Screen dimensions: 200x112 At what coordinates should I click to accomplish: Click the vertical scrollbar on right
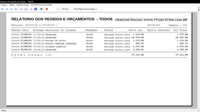coord(198,60)
